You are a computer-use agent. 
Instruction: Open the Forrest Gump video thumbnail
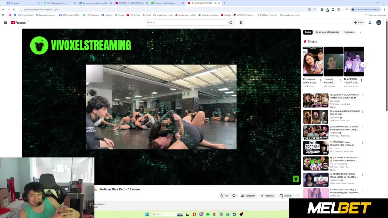pos(316,132)
